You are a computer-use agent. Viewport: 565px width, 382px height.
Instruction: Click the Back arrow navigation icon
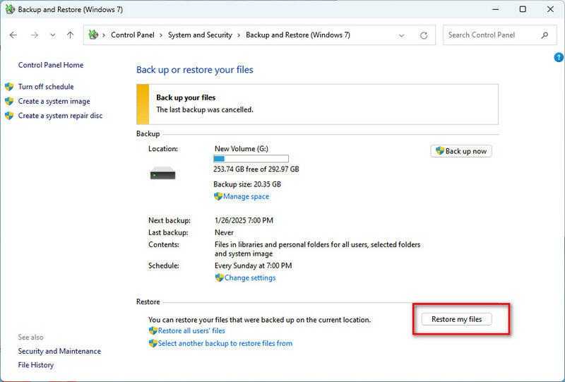pos(13,35)
